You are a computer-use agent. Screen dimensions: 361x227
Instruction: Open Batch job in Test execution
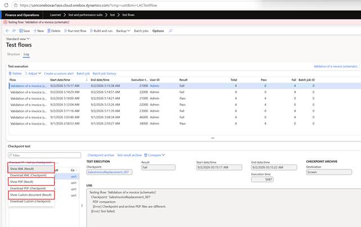(x=83, y=73)
